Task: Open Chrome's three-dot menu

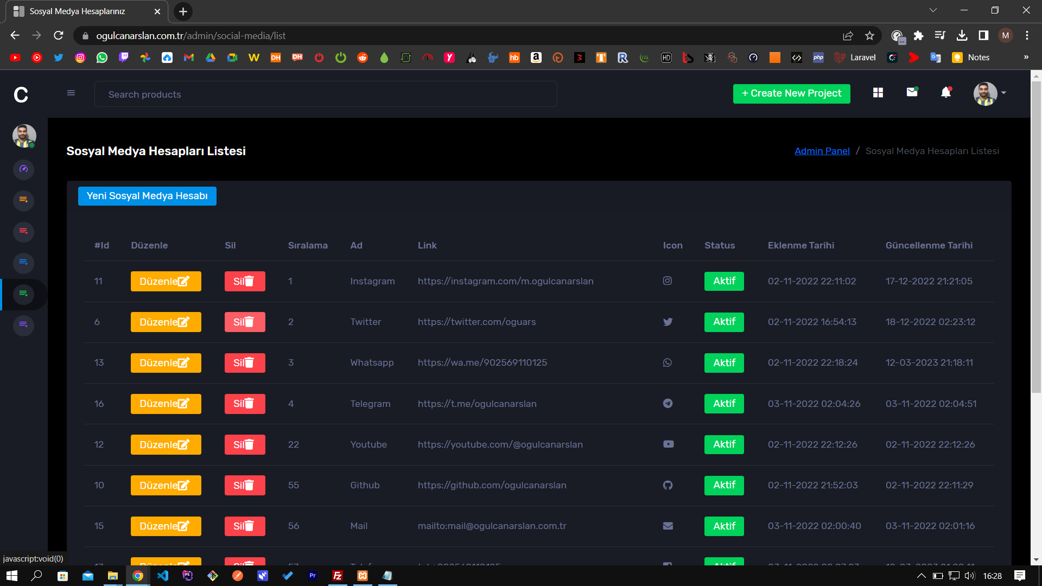Action: coord(1027,36)
